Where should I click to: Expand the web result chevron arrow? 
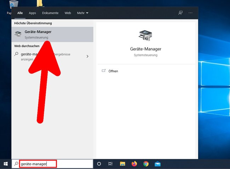pos(87,56)
